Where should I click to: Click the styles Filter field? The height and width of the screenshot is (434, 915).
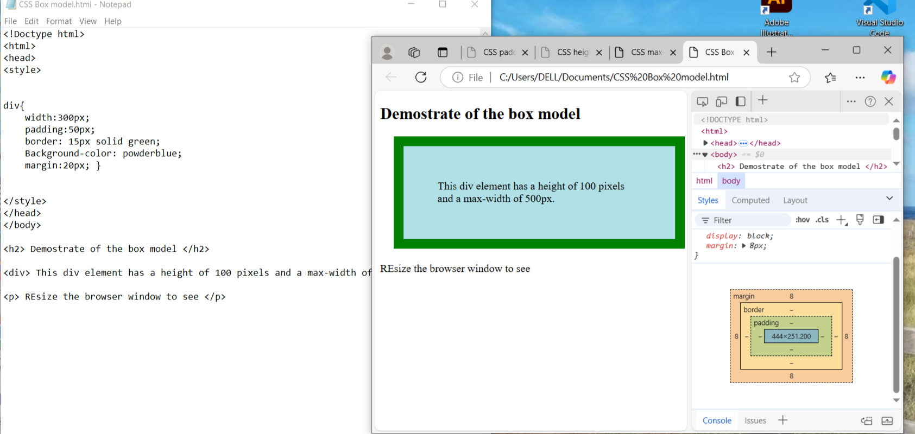[743, 220]
